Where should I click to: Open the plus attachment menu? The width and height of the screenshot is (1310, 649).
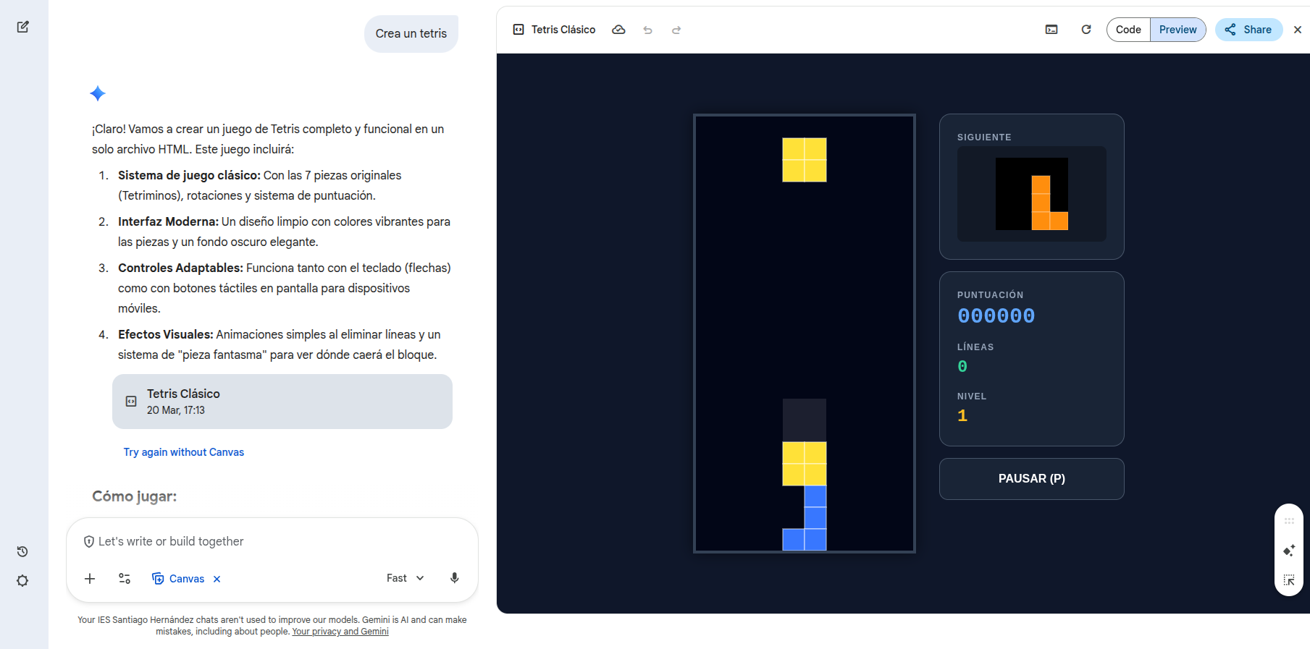[90, 579]
